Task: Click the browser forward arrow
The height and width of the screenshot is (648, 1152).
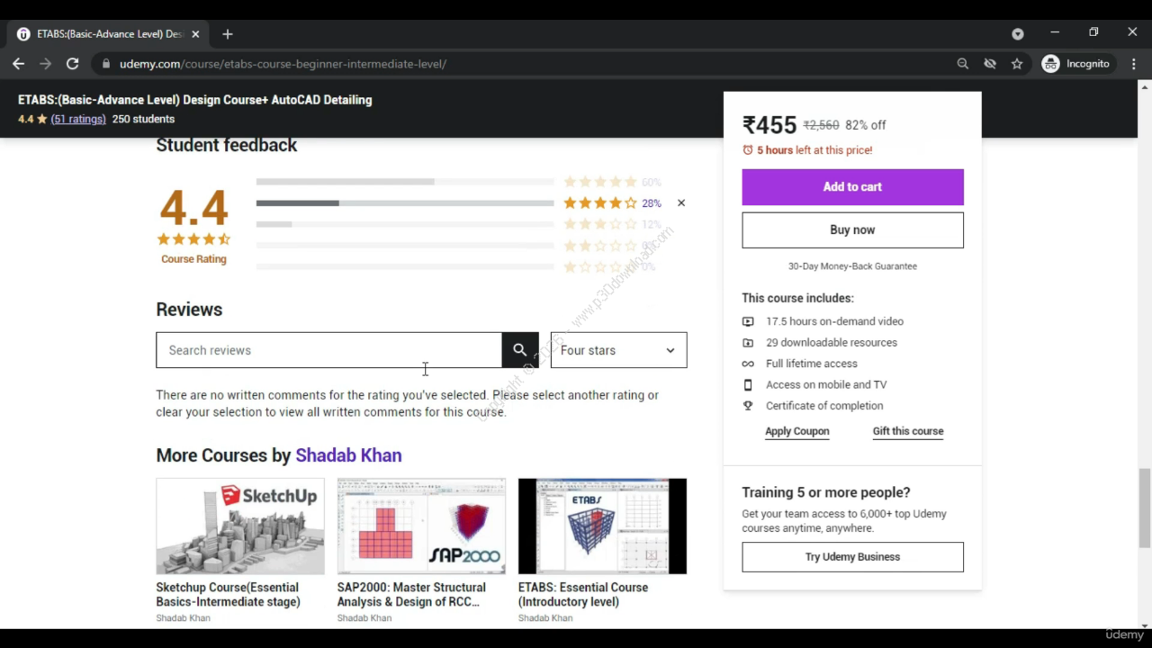Action: (46, 64)
